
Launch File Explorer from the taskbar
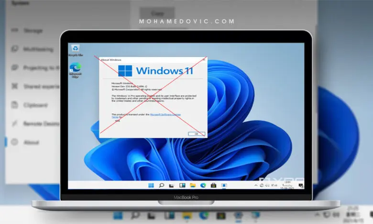[x=192, y=185]
